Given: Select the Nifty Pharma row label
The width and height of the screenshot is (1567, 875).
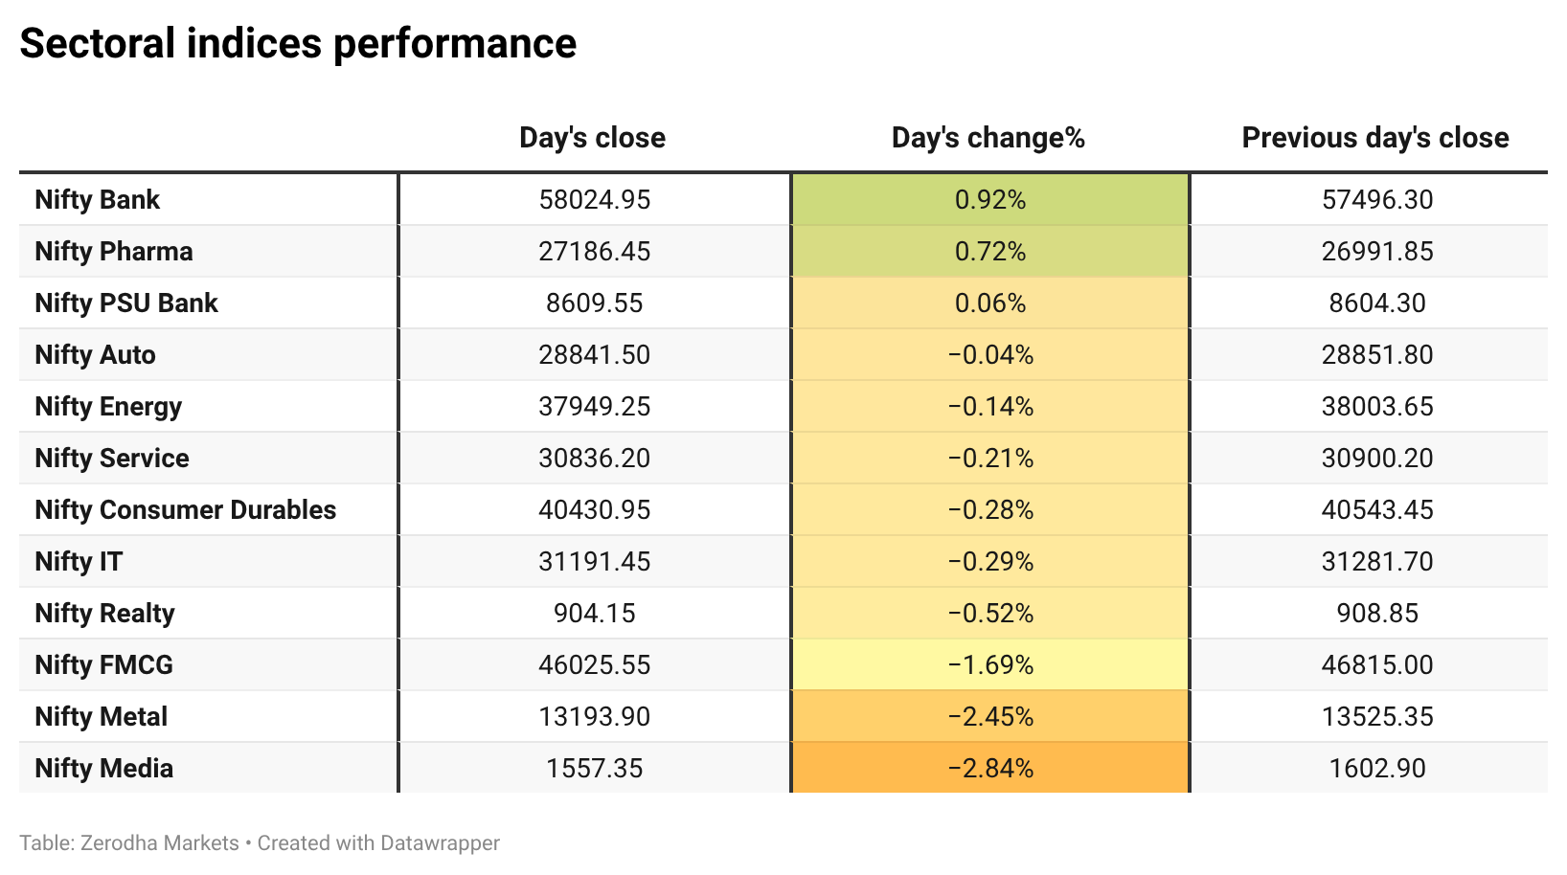Looking at the screenshot, I should (114, 251).
